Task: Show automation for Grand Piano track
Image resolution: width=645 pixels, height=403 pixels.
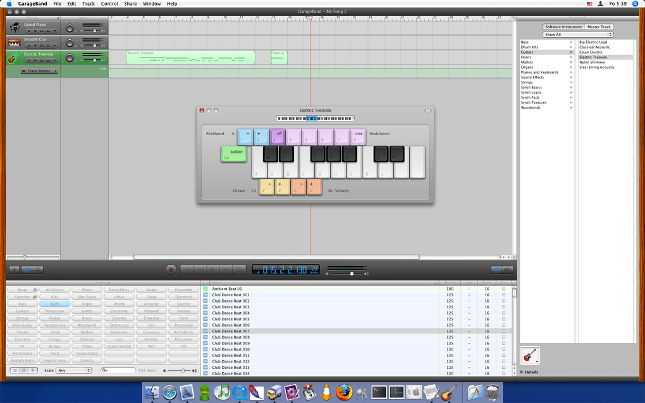Action: pyautogui.click(x=55, y=31)
